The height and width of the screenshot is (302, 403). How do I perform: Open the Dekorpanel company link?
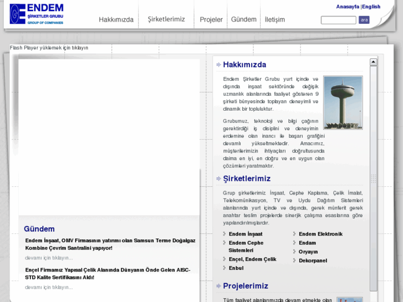313,260
